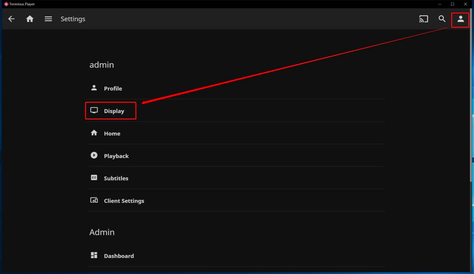474x274 pixels.
Task: Click the user account icon at top right
Action: pyautogui.click(x=460, y=19)
